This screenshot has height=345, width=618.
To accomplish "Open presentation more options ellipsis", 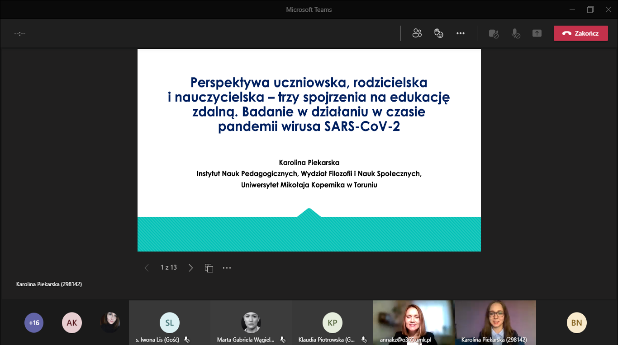I will (227, 268).
